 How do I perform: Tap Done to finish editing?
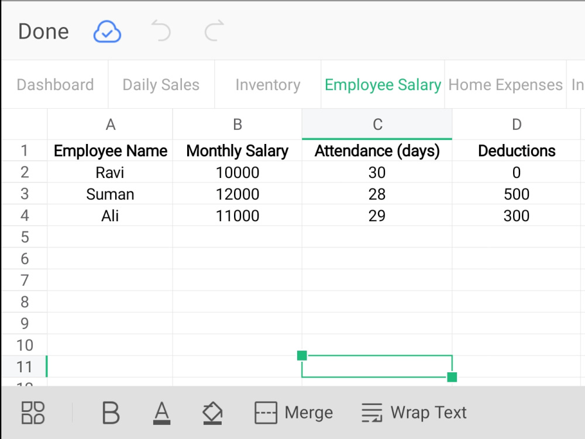[44, 32]
